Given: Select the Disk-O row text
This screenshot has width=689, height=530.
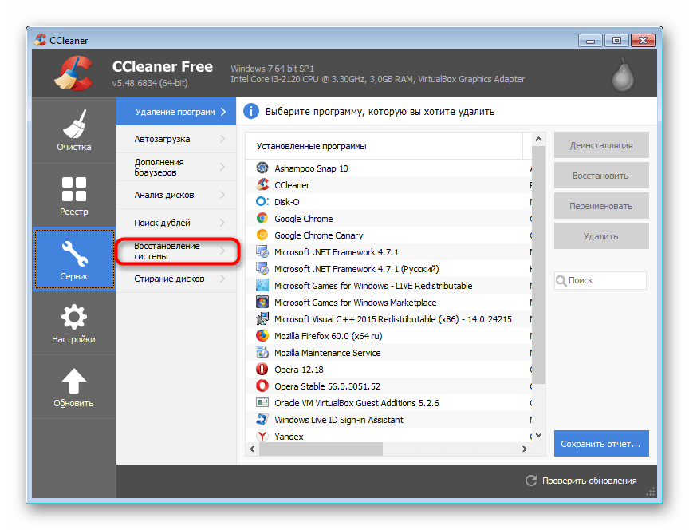Looking at the screenshot, I should coord(287,202).
